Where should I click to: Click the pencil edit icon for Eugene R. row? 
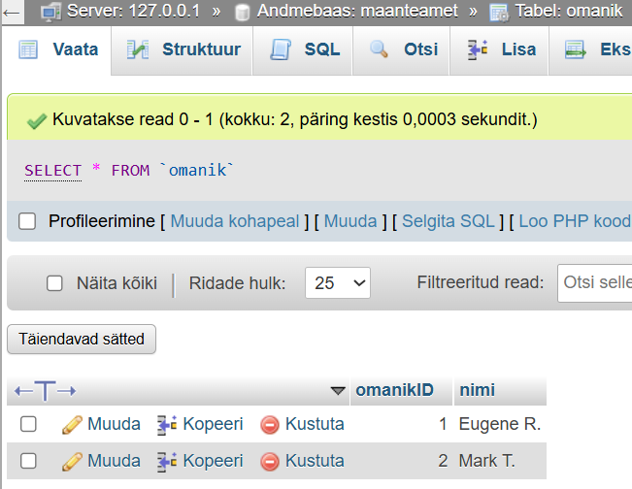[x=72, y=424]
